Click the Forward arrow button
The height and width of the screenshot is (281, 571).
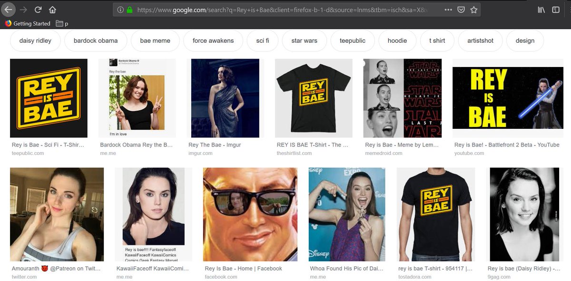click(23, 10)
